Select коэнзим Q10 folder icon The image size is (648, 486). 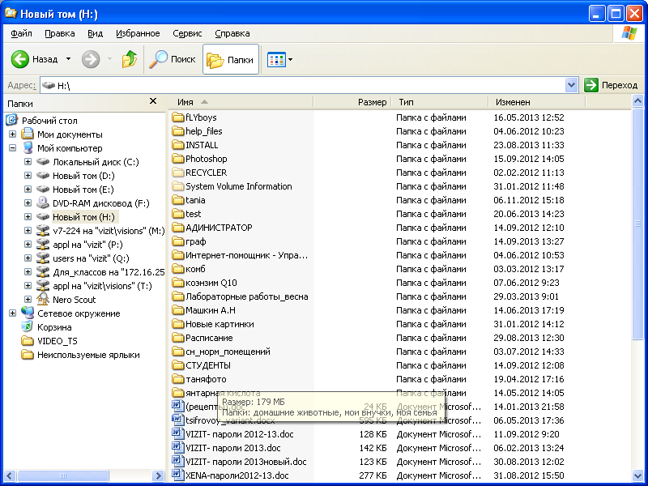click(x=177, y=283)
